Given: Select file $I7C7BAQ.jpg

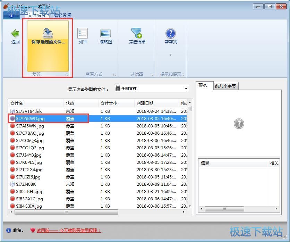Looking at the screenshot, I should tap(30, 133).
